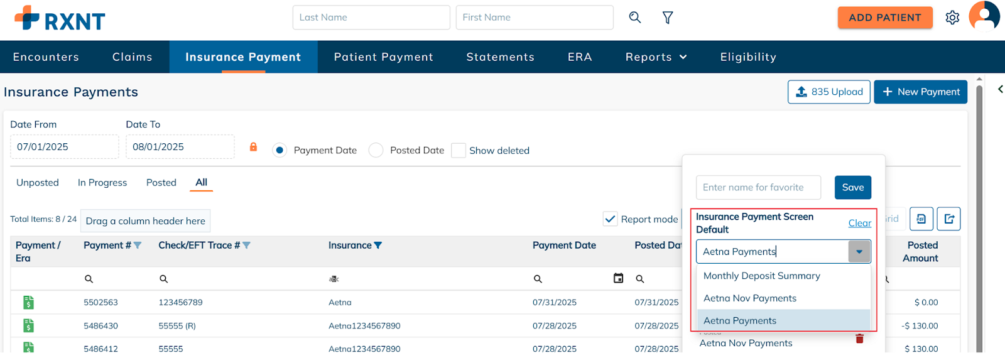1005x358 pixels.
Task: Click the Clear link for default
Action: point(859,223)
